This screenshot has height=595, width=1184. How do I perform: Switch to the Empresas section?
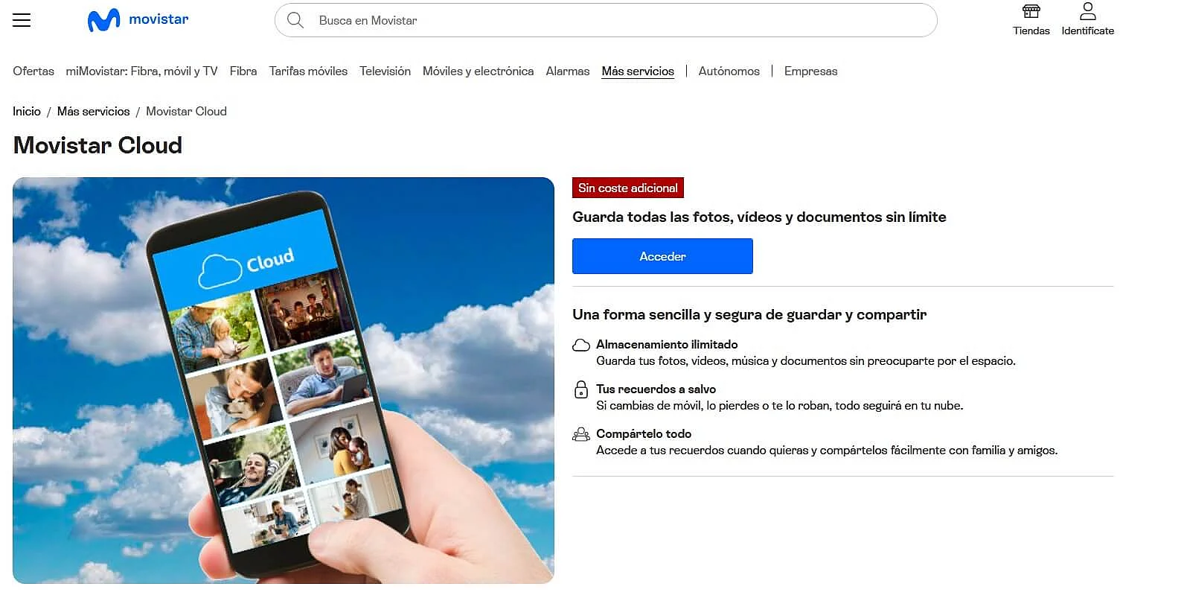(810, 71)
